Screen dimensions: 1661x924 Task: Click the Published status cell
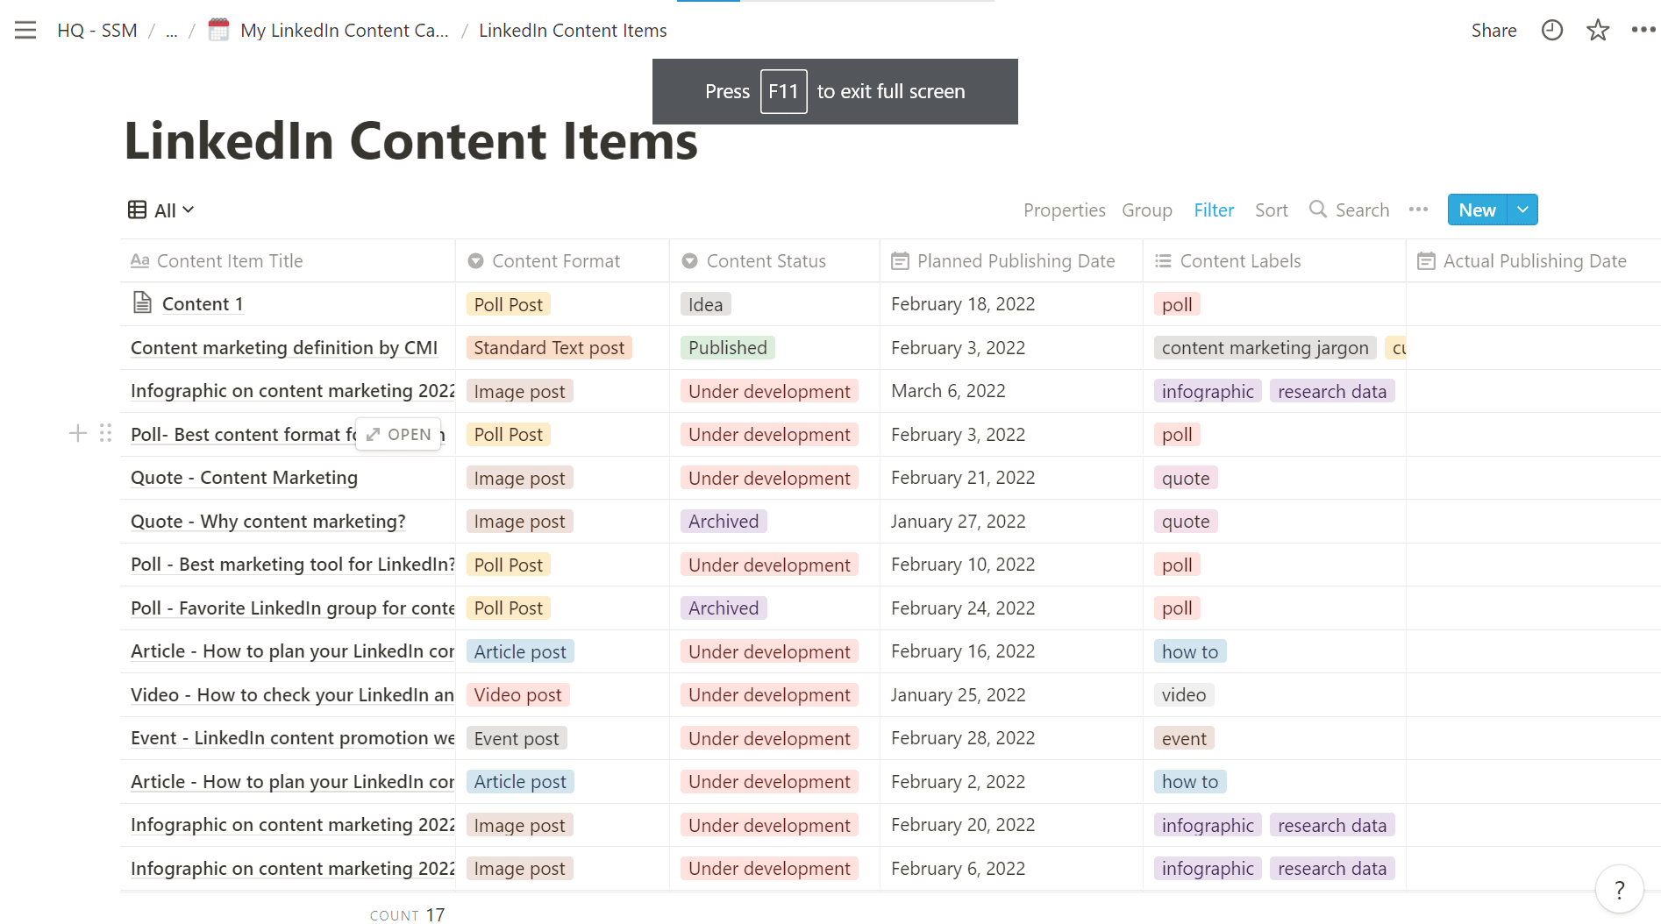point(727,347)
